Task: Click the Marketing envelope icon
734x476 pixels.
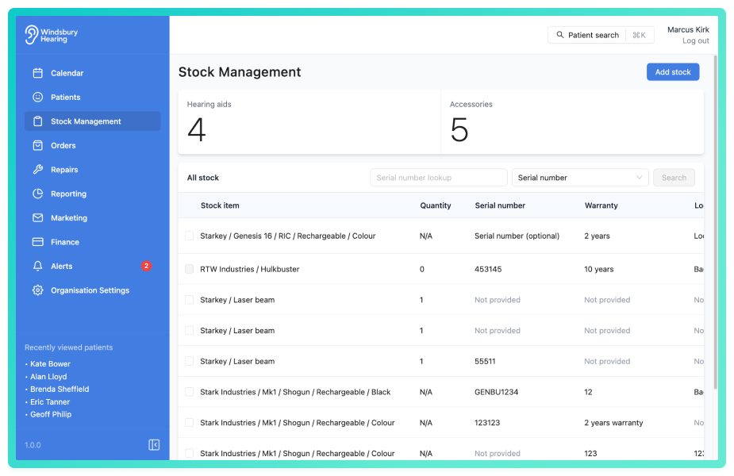Action: [x=38, y=217]
